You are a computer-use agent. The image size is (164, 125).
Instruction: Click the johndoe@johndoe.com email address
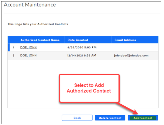(131, 56)
